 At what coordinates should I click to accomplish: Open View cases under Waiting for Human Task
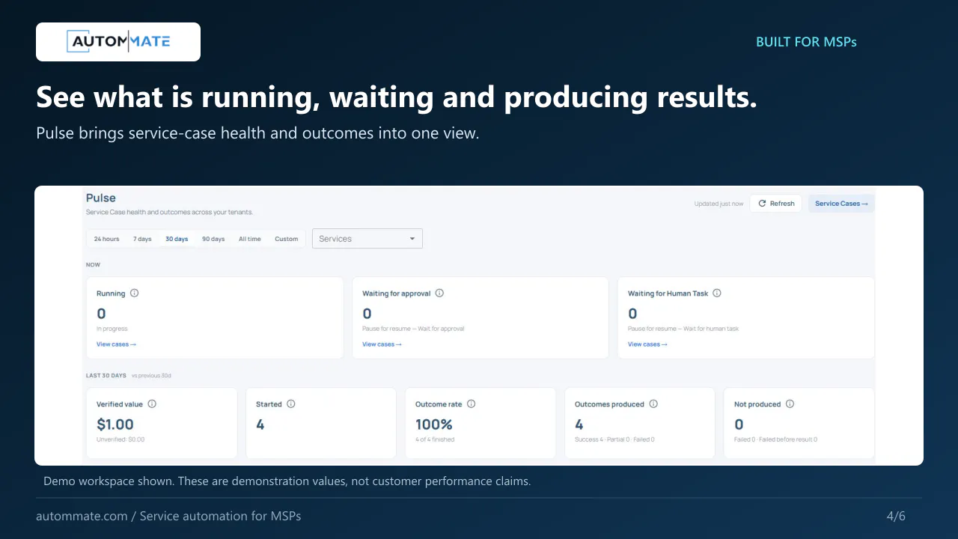coord(647,344)
